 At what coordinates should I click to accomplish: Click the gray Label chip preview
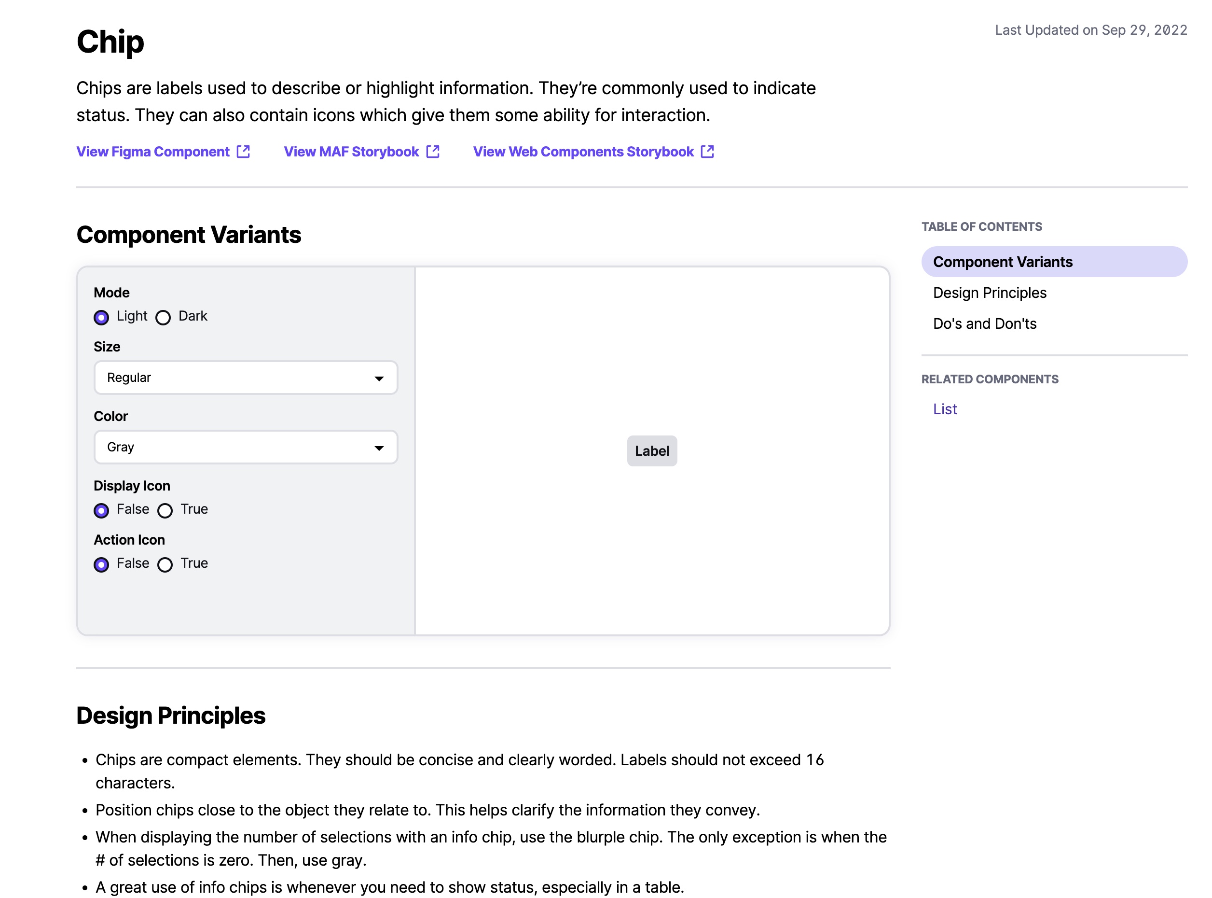(651, 451)
